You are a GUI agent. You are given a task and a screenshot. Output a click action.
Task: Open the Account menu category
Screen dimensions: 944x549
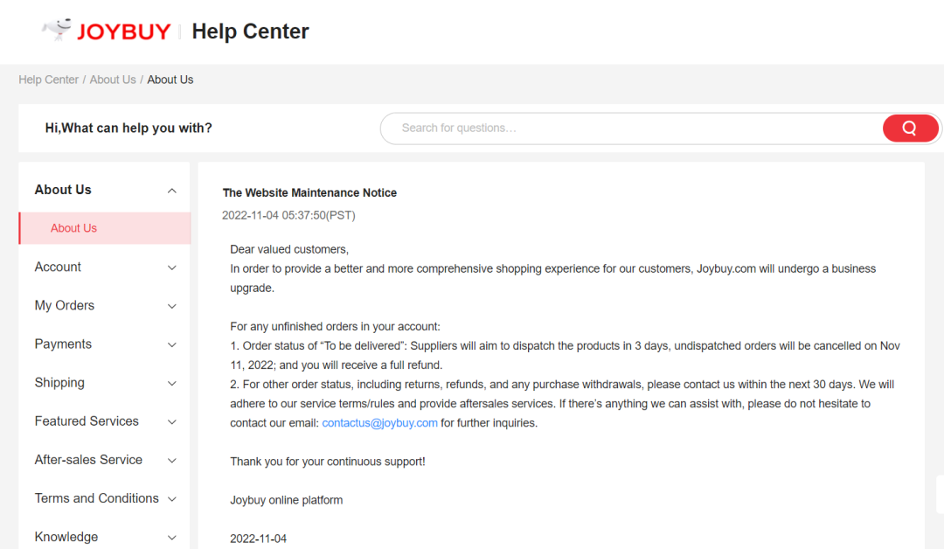pos(58,267)
